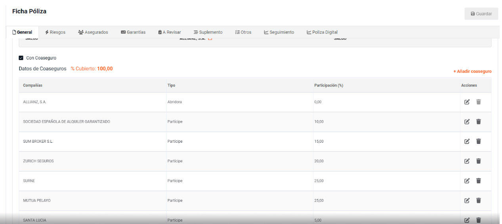Image resolution: width=502 pixels, height=224 pixels.
Task: Click the Datos de Coaseguros heading
Action: [42, 69]
